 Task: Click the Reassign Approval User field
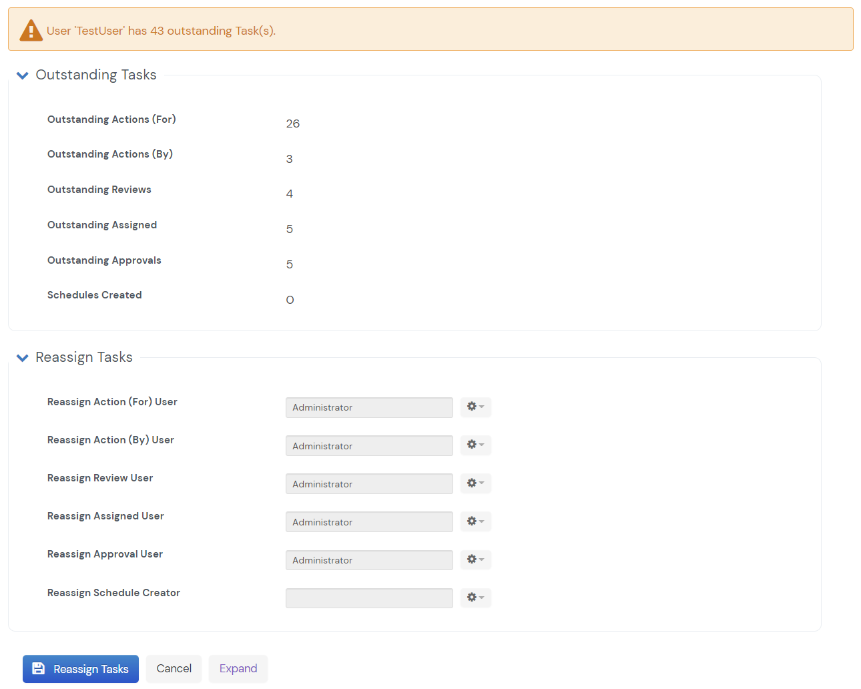pyautogui.click(x=369, y=559)
